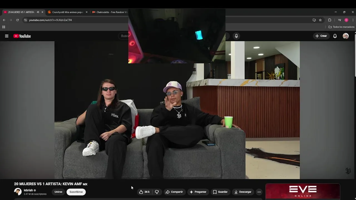Bookmark this page with the star
Screen dimensions: 356x200
tap(320, 20)
